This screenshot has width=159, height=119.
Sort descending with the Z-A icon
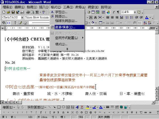[x=149, y=23]
